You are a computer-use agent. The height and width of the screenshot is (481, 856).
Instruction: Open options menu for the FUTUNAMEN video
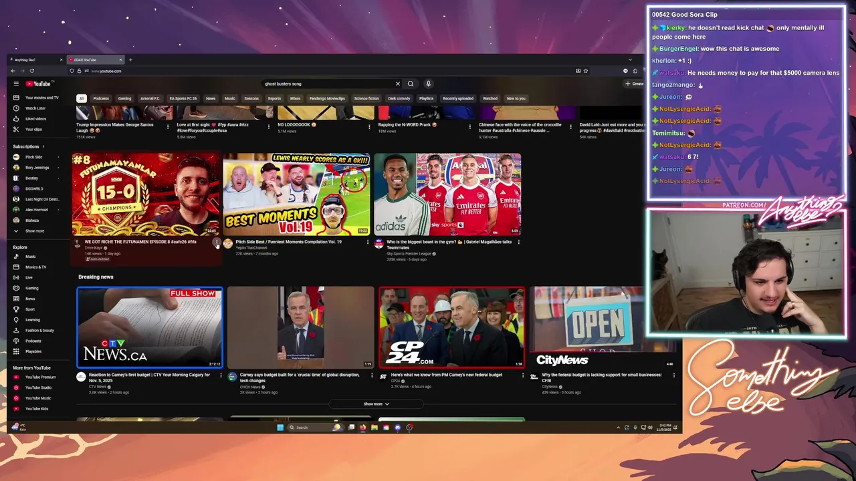coord(217,243)
